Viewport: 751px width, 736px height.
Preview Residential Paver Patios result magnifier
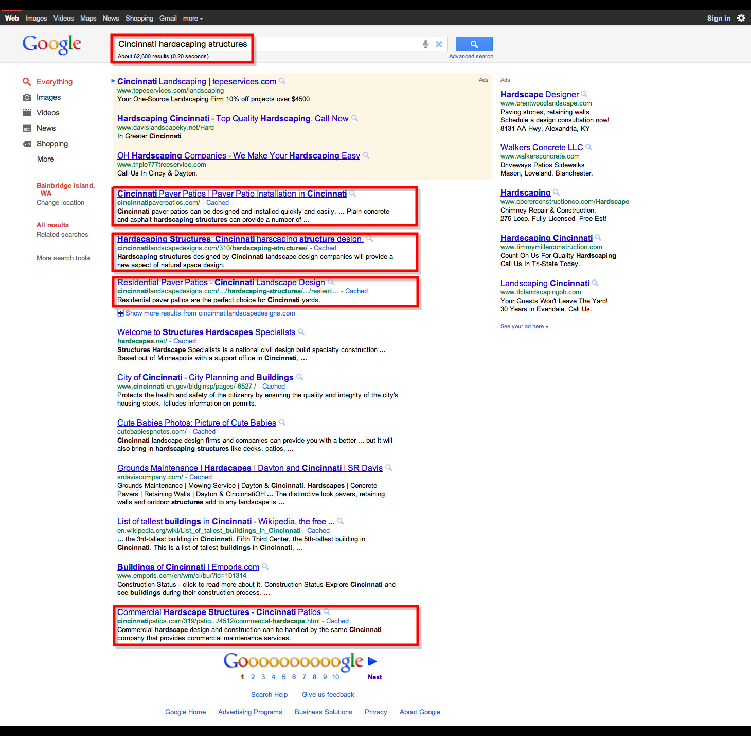[331, 282]
